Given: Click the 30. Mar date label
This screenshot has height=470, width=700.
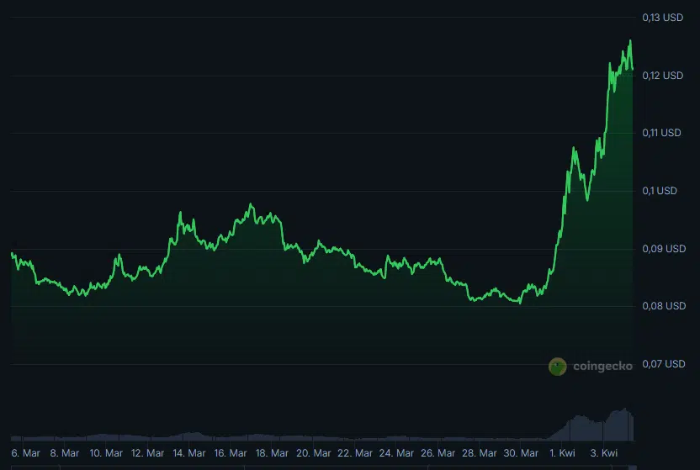Looking at the screenshot, I should (520, 453).
